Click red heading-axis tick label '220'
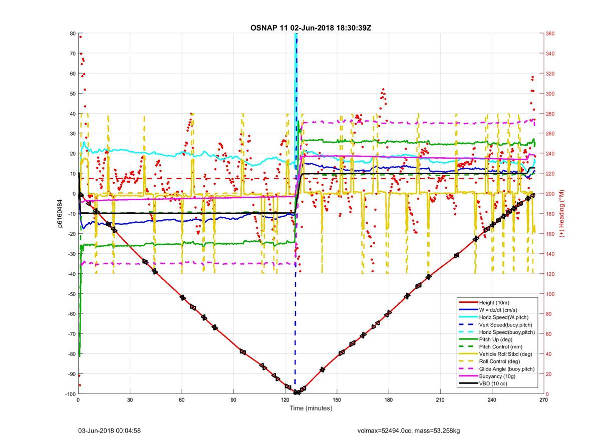 click(550, 174)
